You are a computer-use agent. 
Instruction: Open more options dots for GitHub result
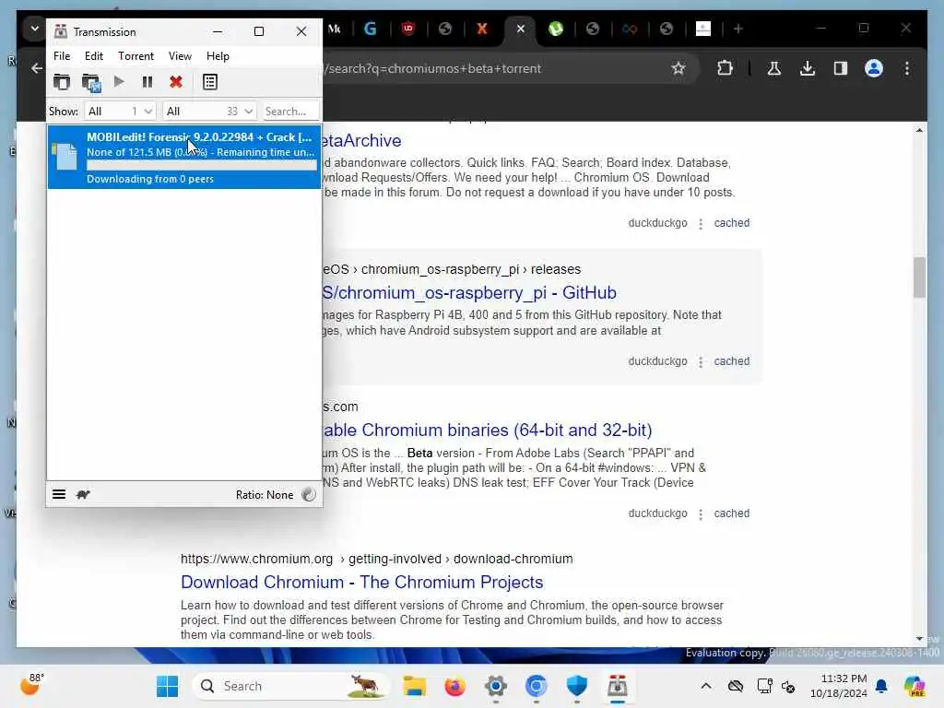click(x=701, y=361)
